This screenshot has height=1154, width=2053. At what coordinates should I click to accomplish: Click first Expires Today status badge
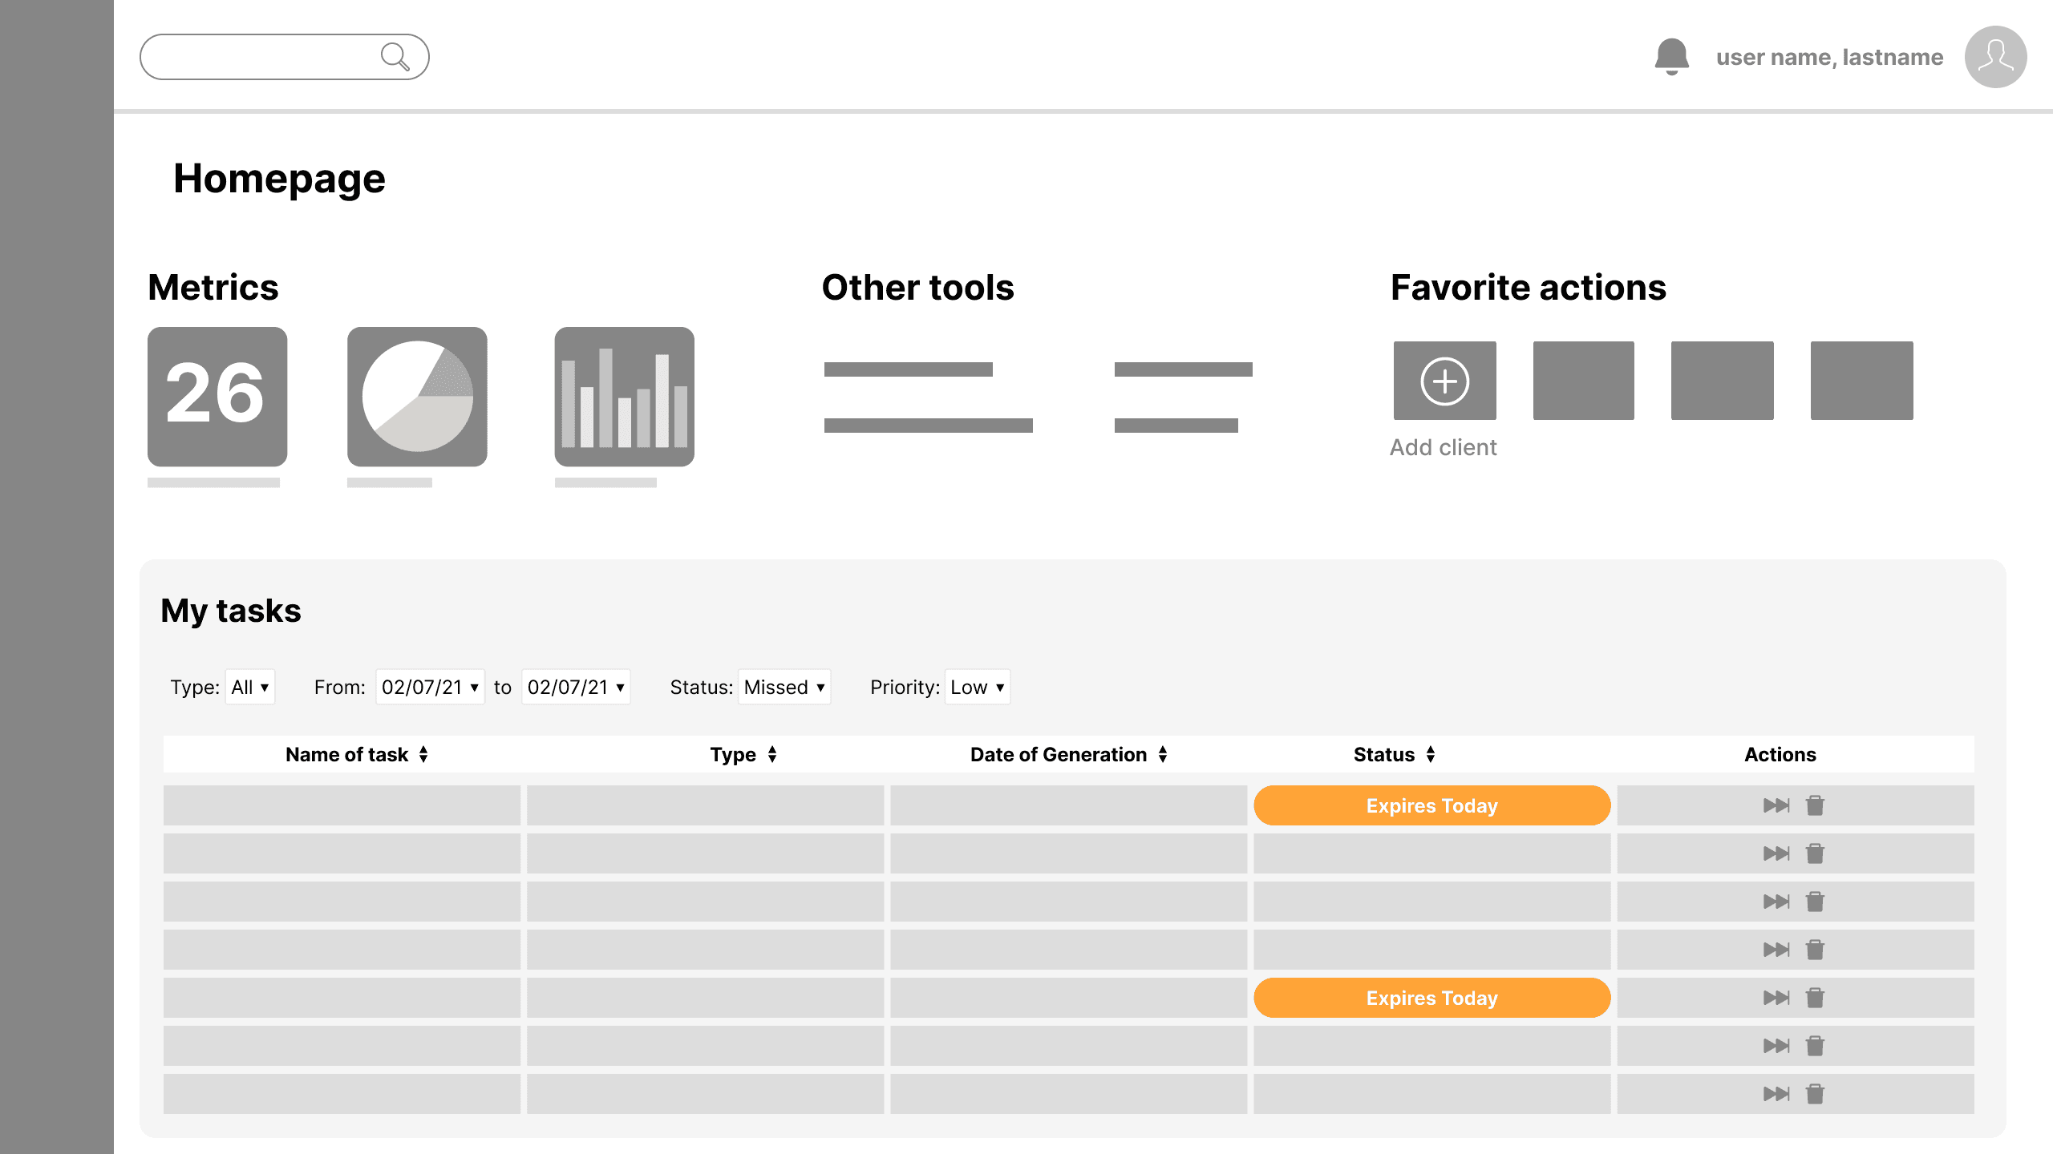click(x=1431, y=805)
